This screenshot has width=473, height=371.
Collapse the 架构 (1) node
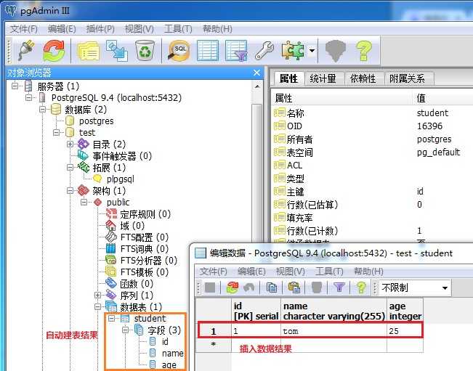(70, 191)
